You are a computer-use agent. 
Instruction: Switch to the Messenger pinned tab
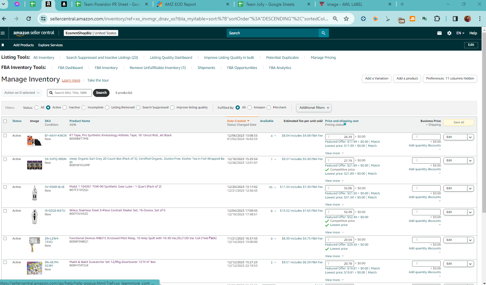click(17, 4)
